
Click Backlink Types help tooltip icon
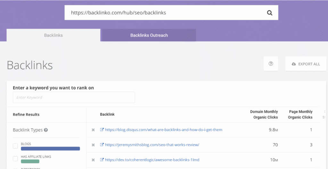click(x=46, y=130)
